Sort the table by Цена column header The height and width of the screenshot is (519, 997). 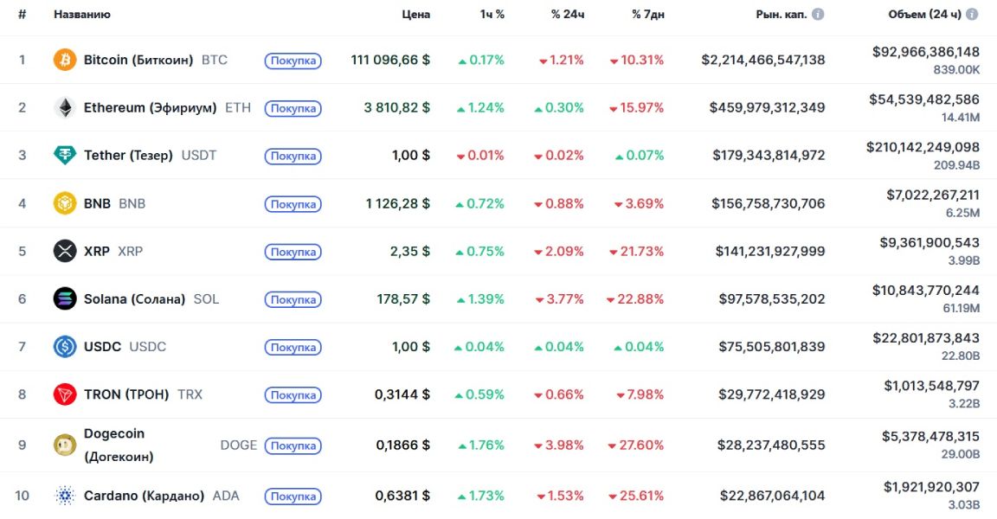415,15
